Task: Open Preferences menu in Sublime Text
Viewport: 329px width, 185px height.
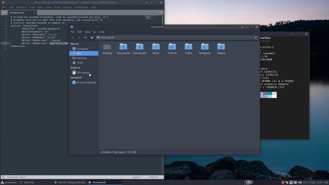Action: pyautogui.click(x=81, y=7)
